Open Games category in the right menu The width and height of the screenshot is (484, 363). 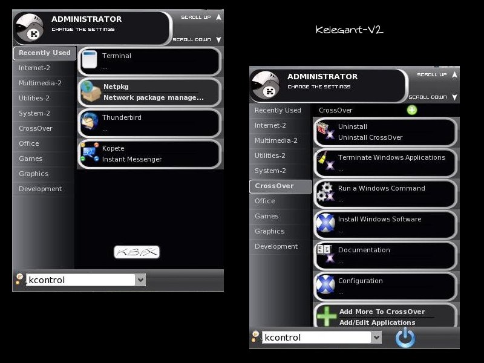point(280,217)
